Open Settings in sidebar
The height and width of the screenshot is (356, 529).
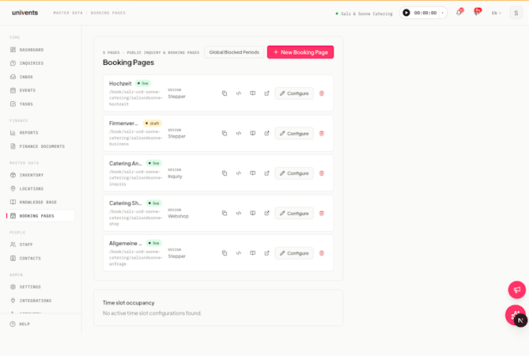[40, 287]
